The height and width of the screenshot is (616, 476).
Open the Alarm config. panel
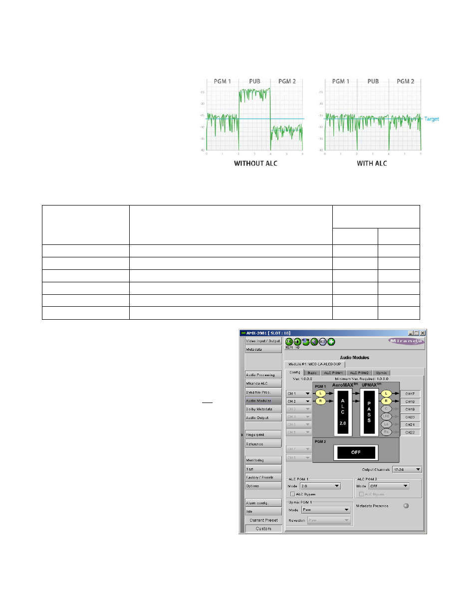point(263,503)
